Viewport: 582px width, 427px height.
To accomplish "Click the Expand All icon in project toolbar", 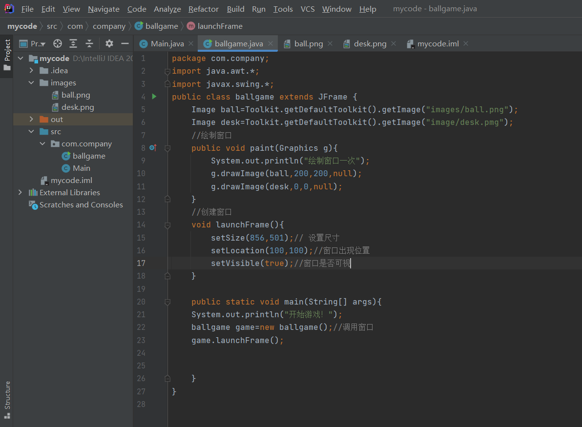I will tap(74, 43).
